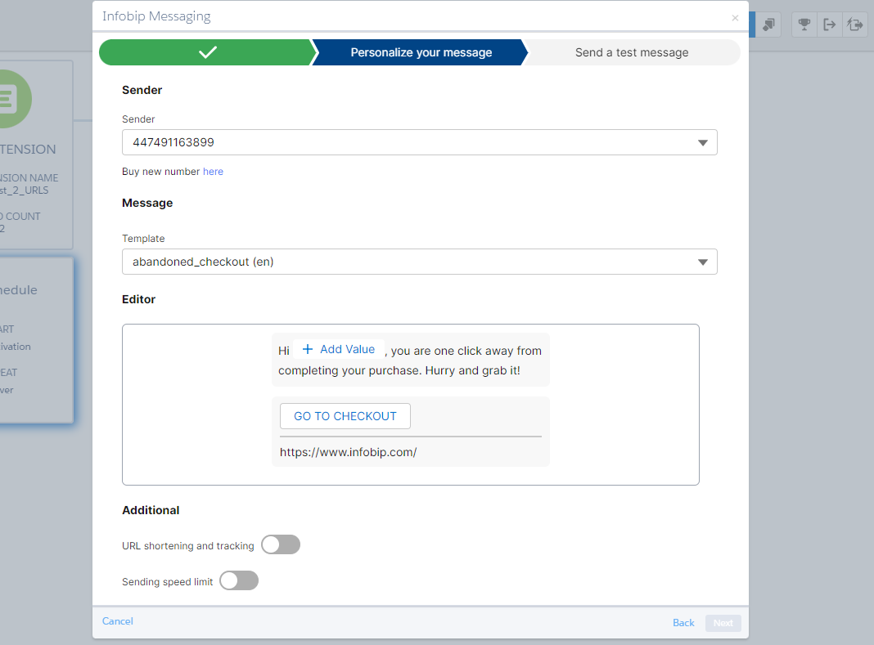
Task: Click the 'Infobip Messaging' dialog title
Action: pyautogui.click(x=156, y=16)
